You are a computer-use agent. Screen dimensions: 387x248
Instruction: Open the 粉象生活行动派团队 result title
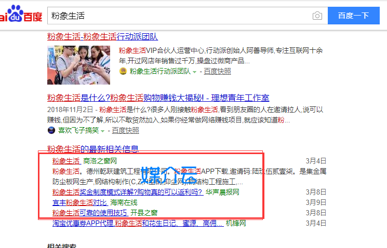[102, 36]
